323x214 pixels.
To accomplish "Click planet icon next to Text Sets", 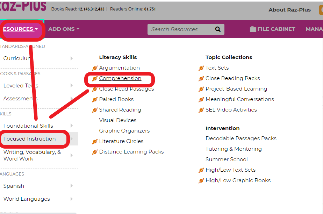I will pos(201,68).
